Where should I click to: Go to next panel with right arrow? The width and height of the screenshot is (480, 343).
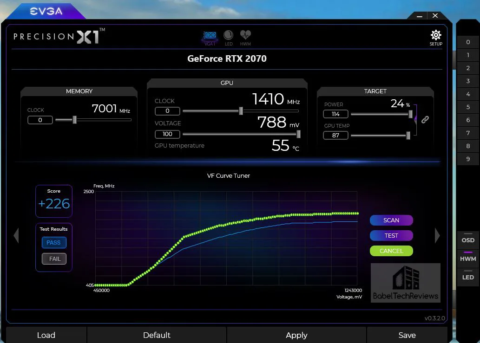[x=437, y=236]
